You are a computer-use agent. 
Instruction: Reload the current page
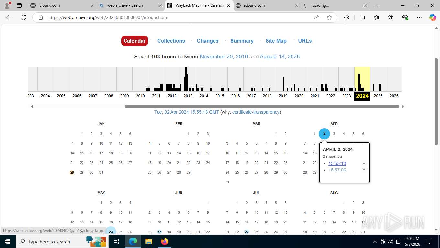(23, 17)
